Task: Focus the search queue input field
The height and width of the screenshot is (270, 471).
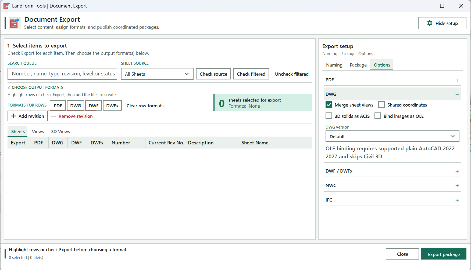Action: (x=62, y=74)
